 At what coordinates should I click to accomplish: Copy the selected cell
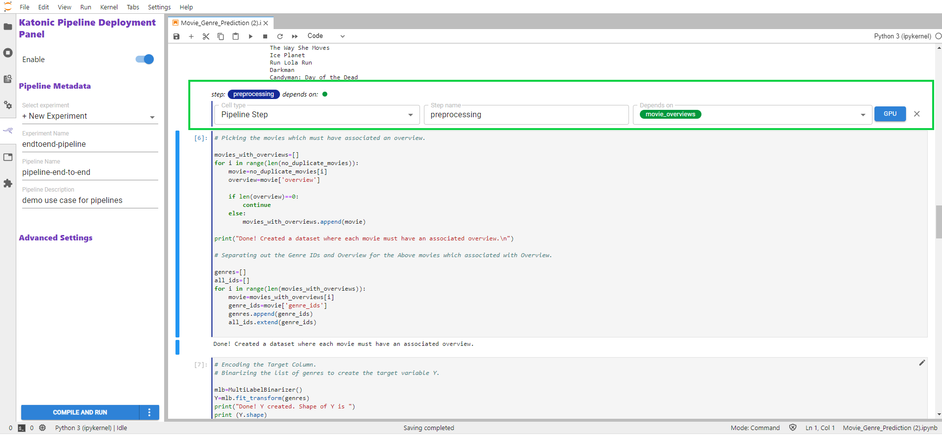(x=221, y=36)
